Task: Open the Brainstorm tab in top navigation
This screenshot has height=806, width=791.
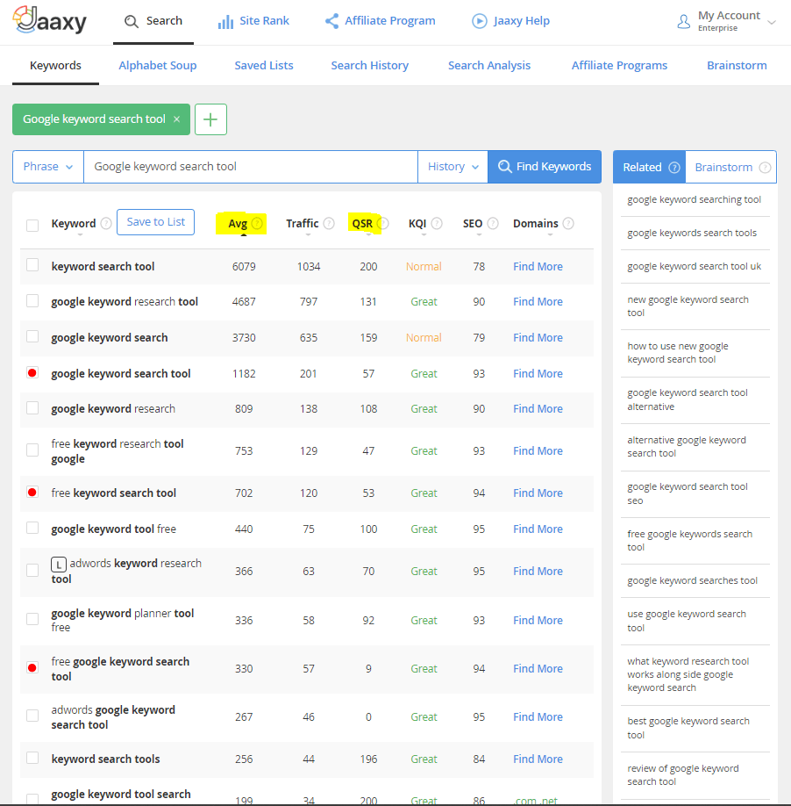Action: click(737, 65)
